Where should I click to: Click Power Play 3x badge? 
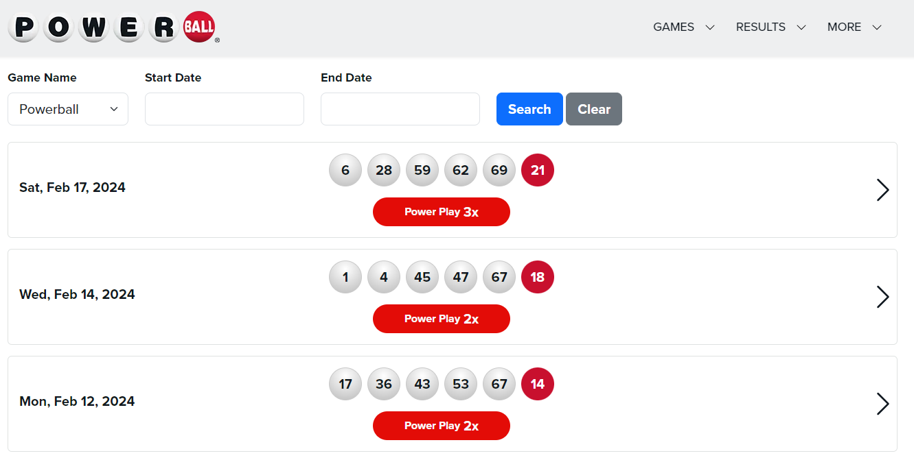pos(442,212)
